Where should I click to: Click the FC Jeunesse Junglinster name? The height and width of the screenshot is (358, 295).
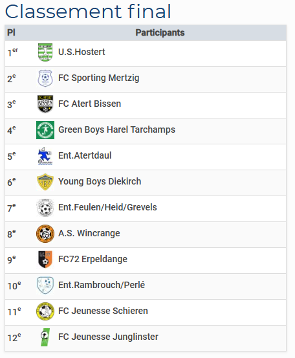(x=109, y=337)
